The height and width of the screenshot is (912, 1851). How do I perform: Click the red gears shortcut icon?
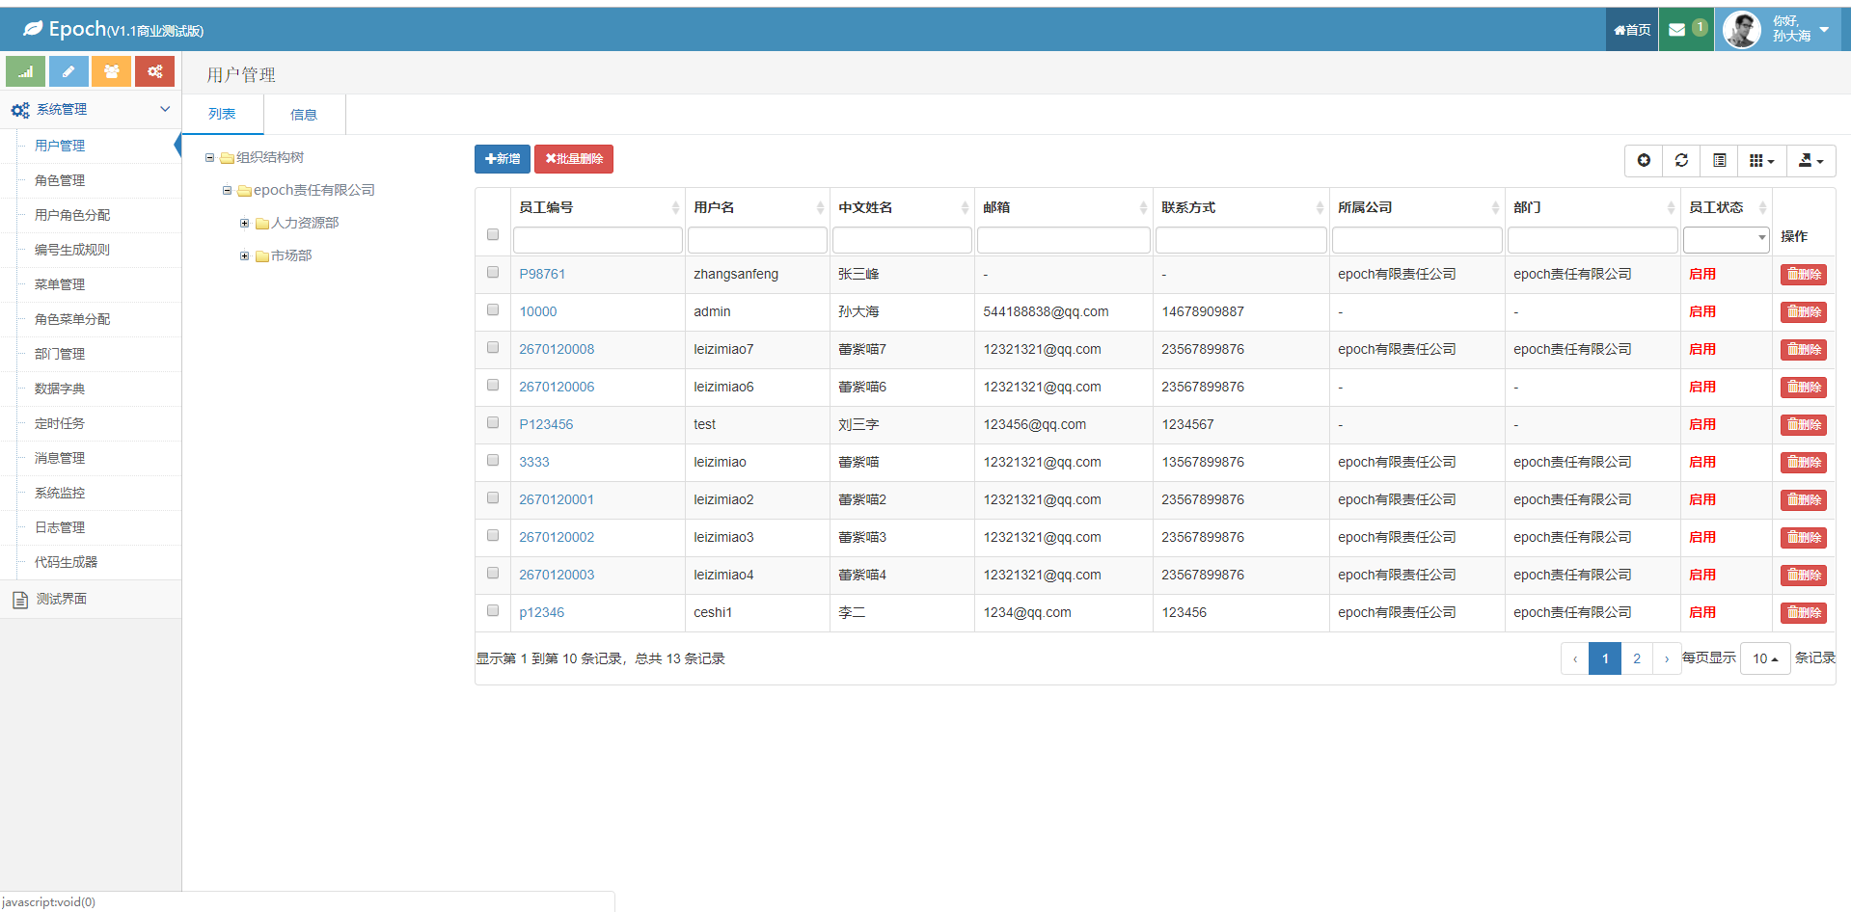tap(154, 71)
